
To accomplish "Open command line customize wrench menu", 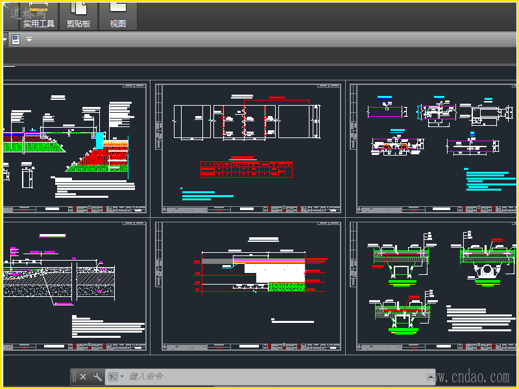I will [97, 377].
